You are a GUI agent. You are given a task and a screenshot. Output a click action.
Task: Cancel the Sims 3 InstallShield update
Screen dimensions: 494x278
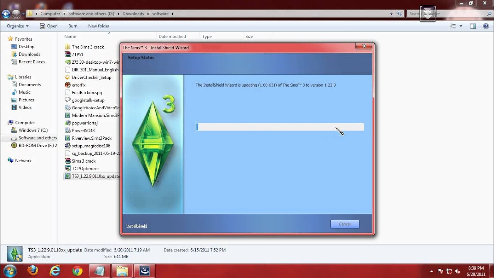click(345, 224)
